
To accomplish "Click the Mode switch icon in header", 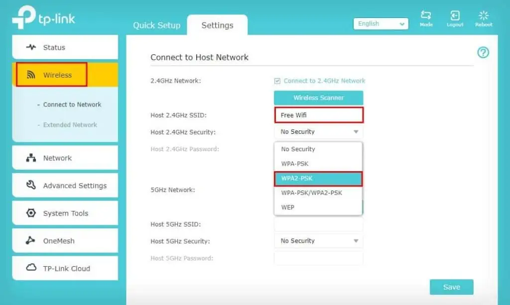I will 426,16.
